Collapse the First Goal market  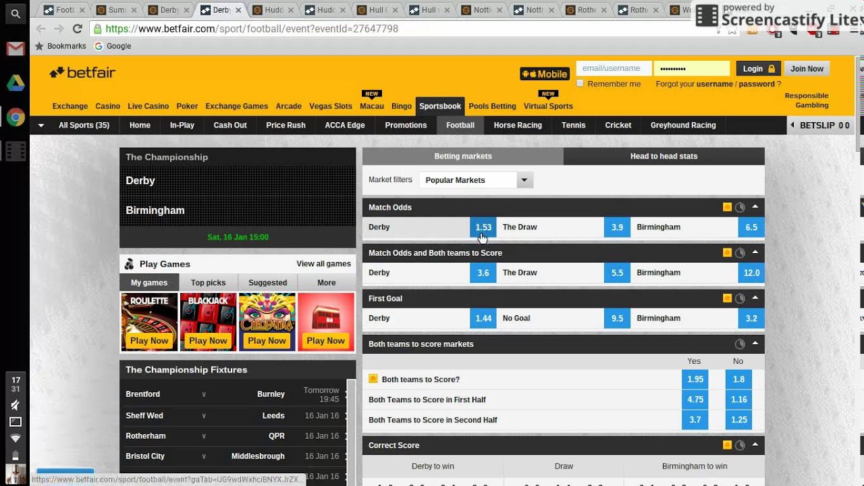755,297
